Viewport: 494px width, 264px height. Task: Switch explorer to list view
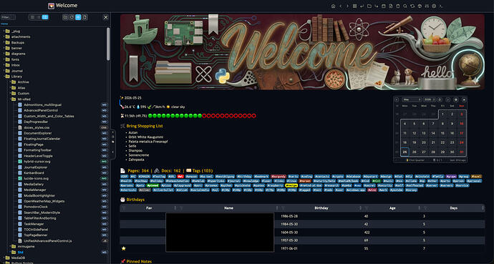point(39,17)
